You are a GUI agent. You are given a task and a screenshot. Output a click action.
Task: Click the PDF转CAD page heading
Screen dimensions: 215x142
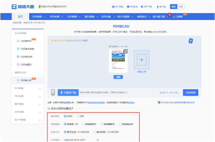[121, 26]
